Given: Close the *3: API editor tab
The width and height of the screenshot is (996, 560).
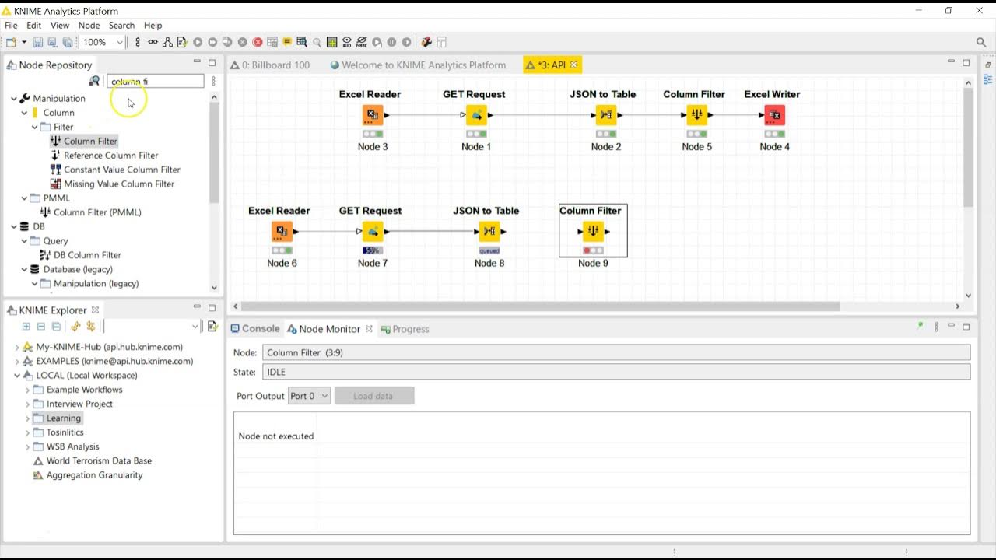Looking at the screenshot, I should (574, 65).
